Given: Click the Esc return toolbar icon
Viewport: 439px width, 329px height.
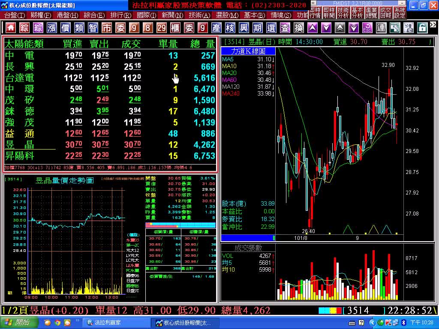Looking at the screenshot, I should tap(367, 28).
